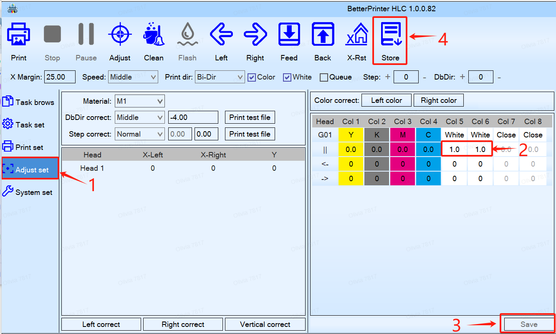Viewport: 556px width, 334px height.
Task: Expand the Print dir dropdown
Action: click(220, 77)
